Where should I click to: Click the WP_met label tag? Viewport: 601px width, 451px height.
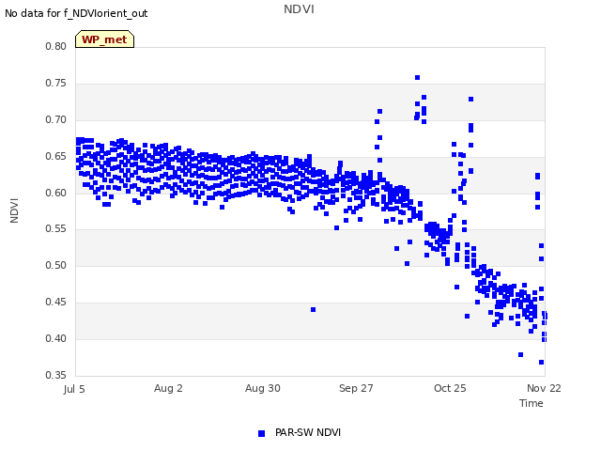tap(104, 39)
